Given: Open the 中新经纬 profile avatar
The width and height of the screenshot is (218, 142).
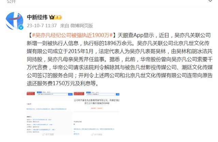Looking at the screenshot, I should [x=14, y=21].
